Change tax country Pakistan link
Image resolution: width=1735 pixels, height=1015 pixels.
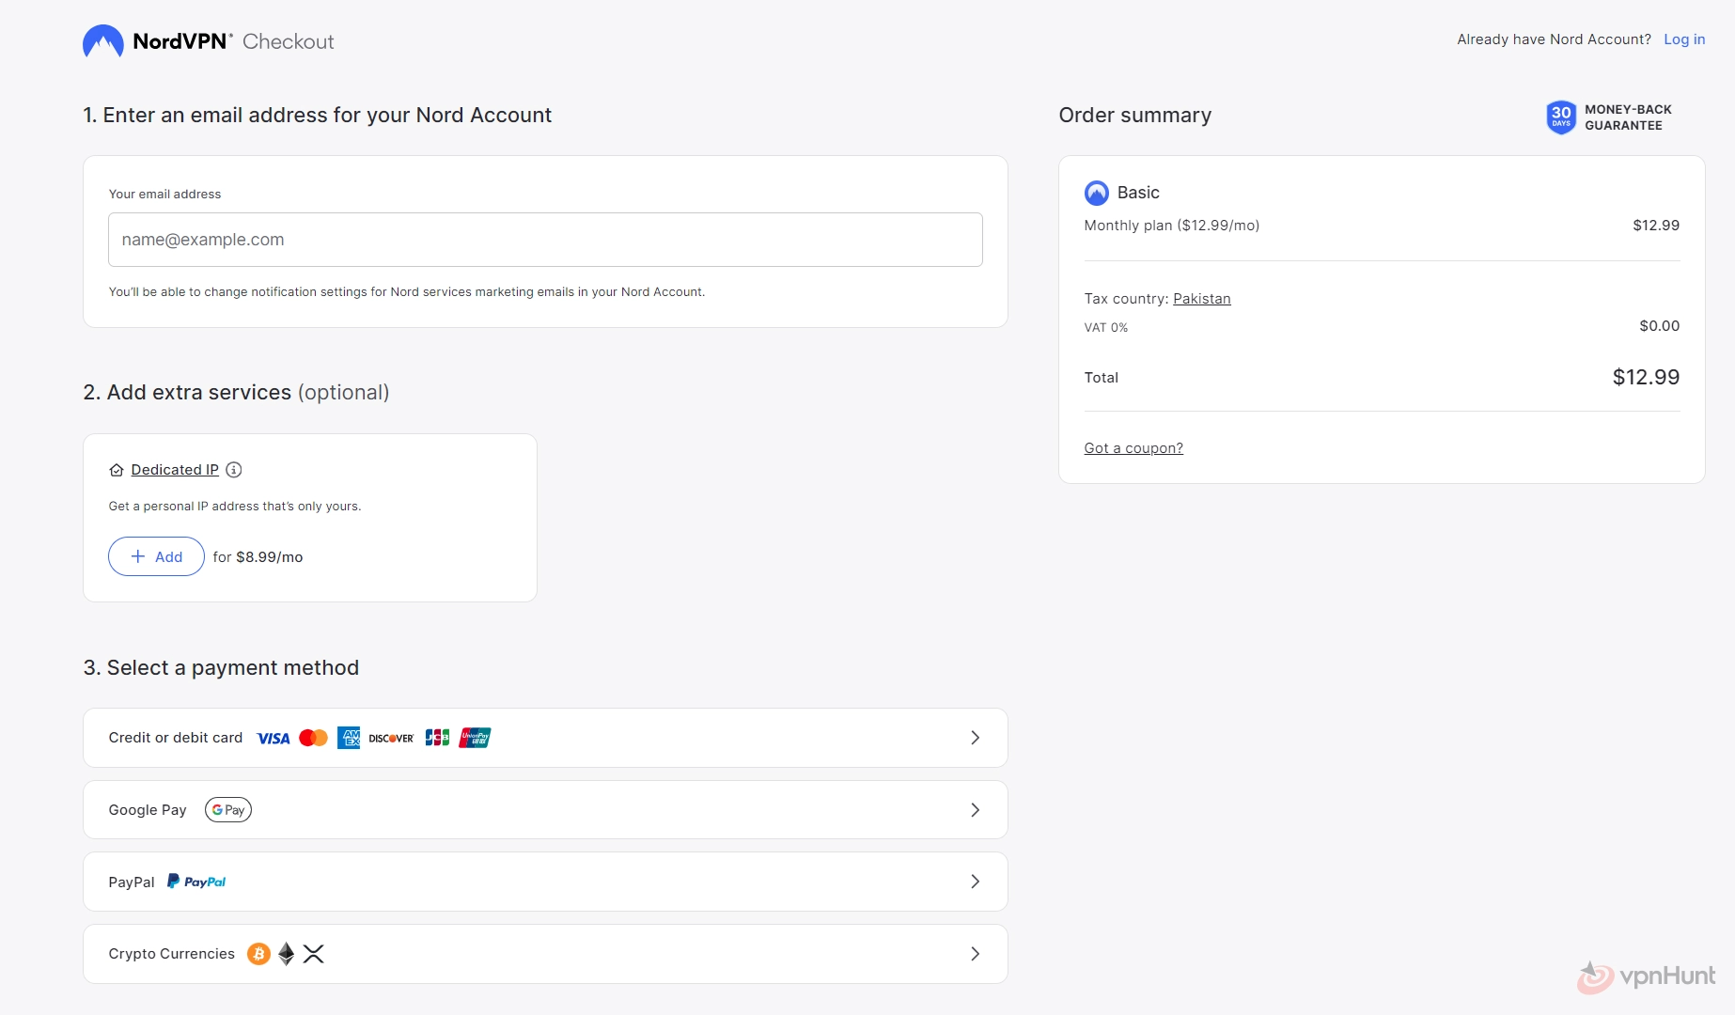(x=1202, y=299)
